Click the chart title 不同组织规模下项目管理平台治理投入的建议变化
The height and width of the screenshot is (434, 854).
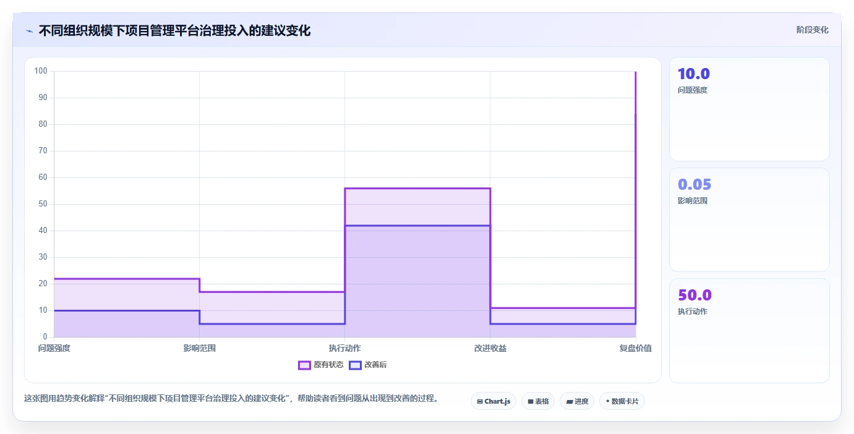click(x=174, y=30)
